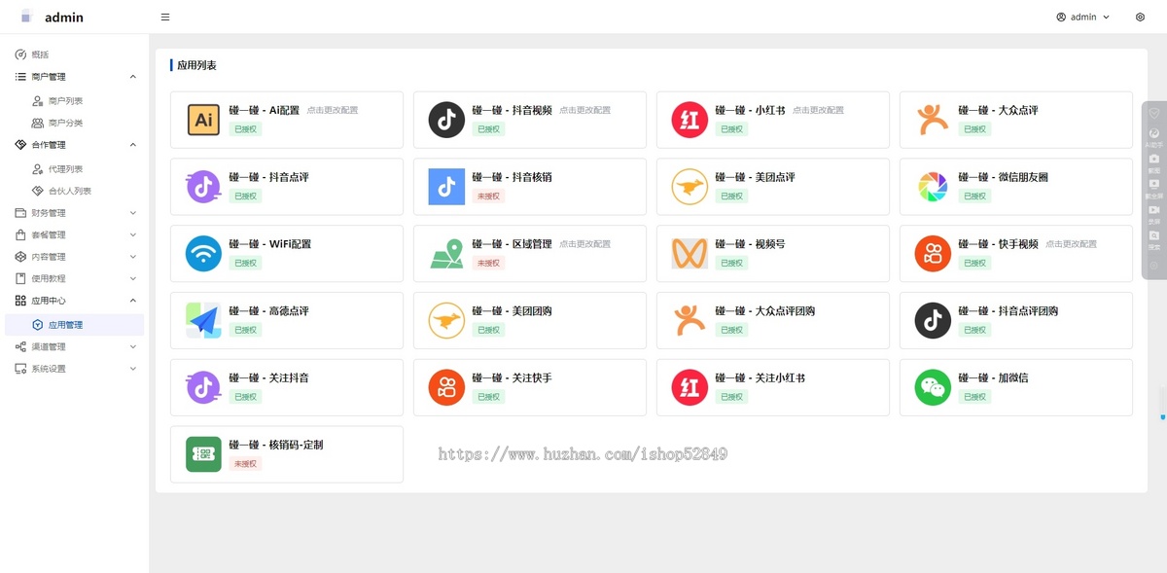Open the 大众点评团购 figure icon
Screen dimensions: 1167x573
tap(690, 320)
